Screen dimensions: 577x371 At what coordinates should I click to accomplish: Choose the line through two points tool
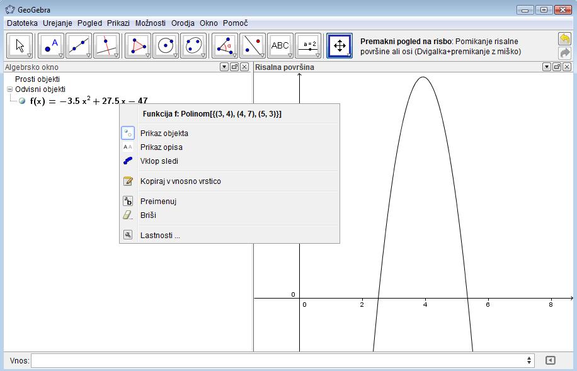coord(79,46)
